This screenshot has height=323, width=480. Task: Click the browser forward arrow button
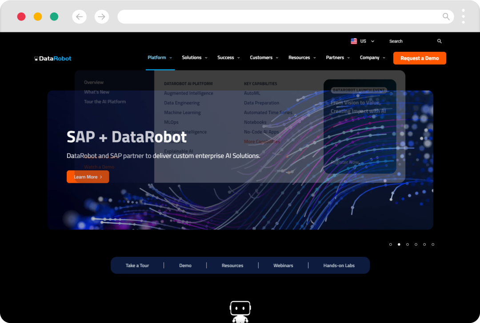click(x=102, y=16)
